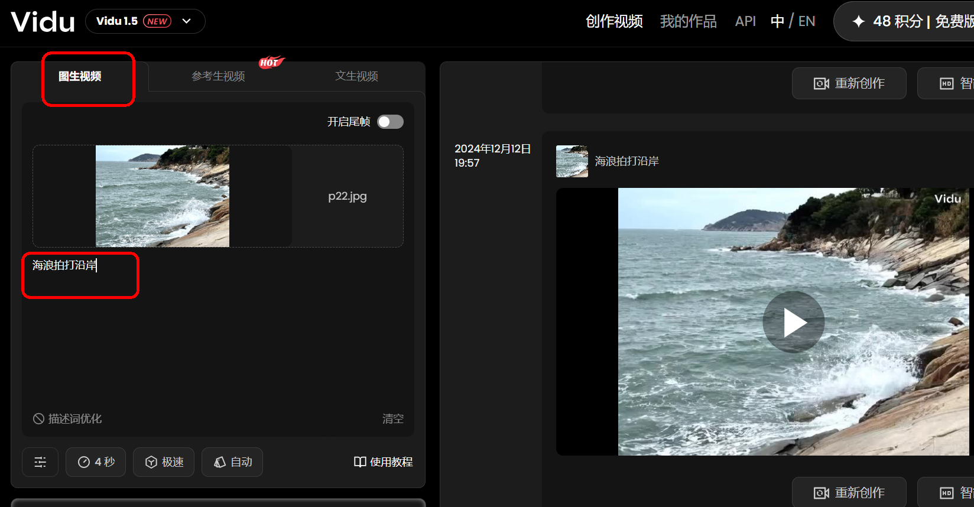Play the generated seaside video
The image size is (974, 507).
[x=794, y=322]
